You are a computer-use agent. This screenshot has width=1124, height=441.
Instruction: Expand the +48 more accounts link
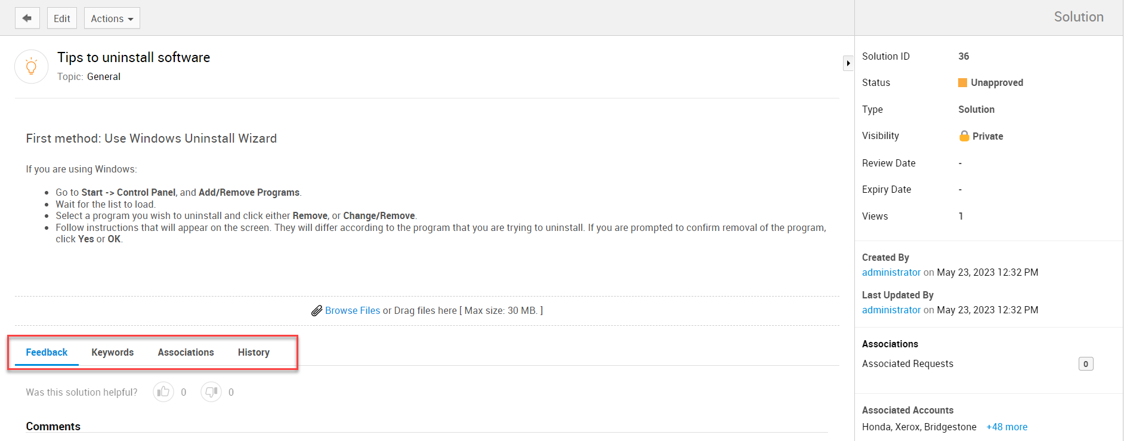coord(1006,427)
